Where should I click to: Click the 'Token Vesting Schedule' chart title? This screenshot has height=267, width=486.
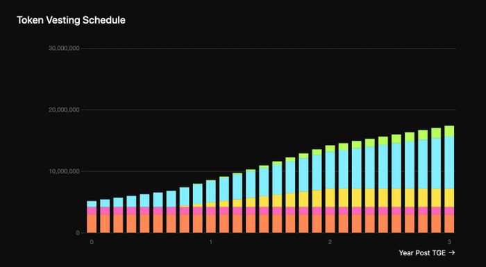tap(71, 20)
